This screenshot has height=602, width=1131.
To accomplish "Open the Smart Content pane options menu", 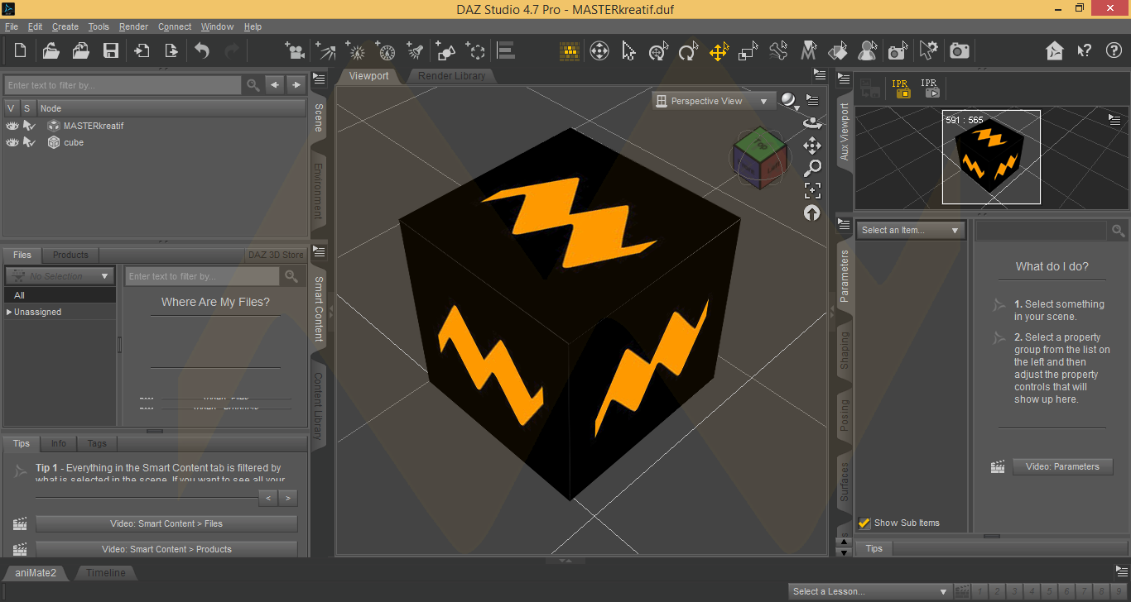I will click(318, 252).
